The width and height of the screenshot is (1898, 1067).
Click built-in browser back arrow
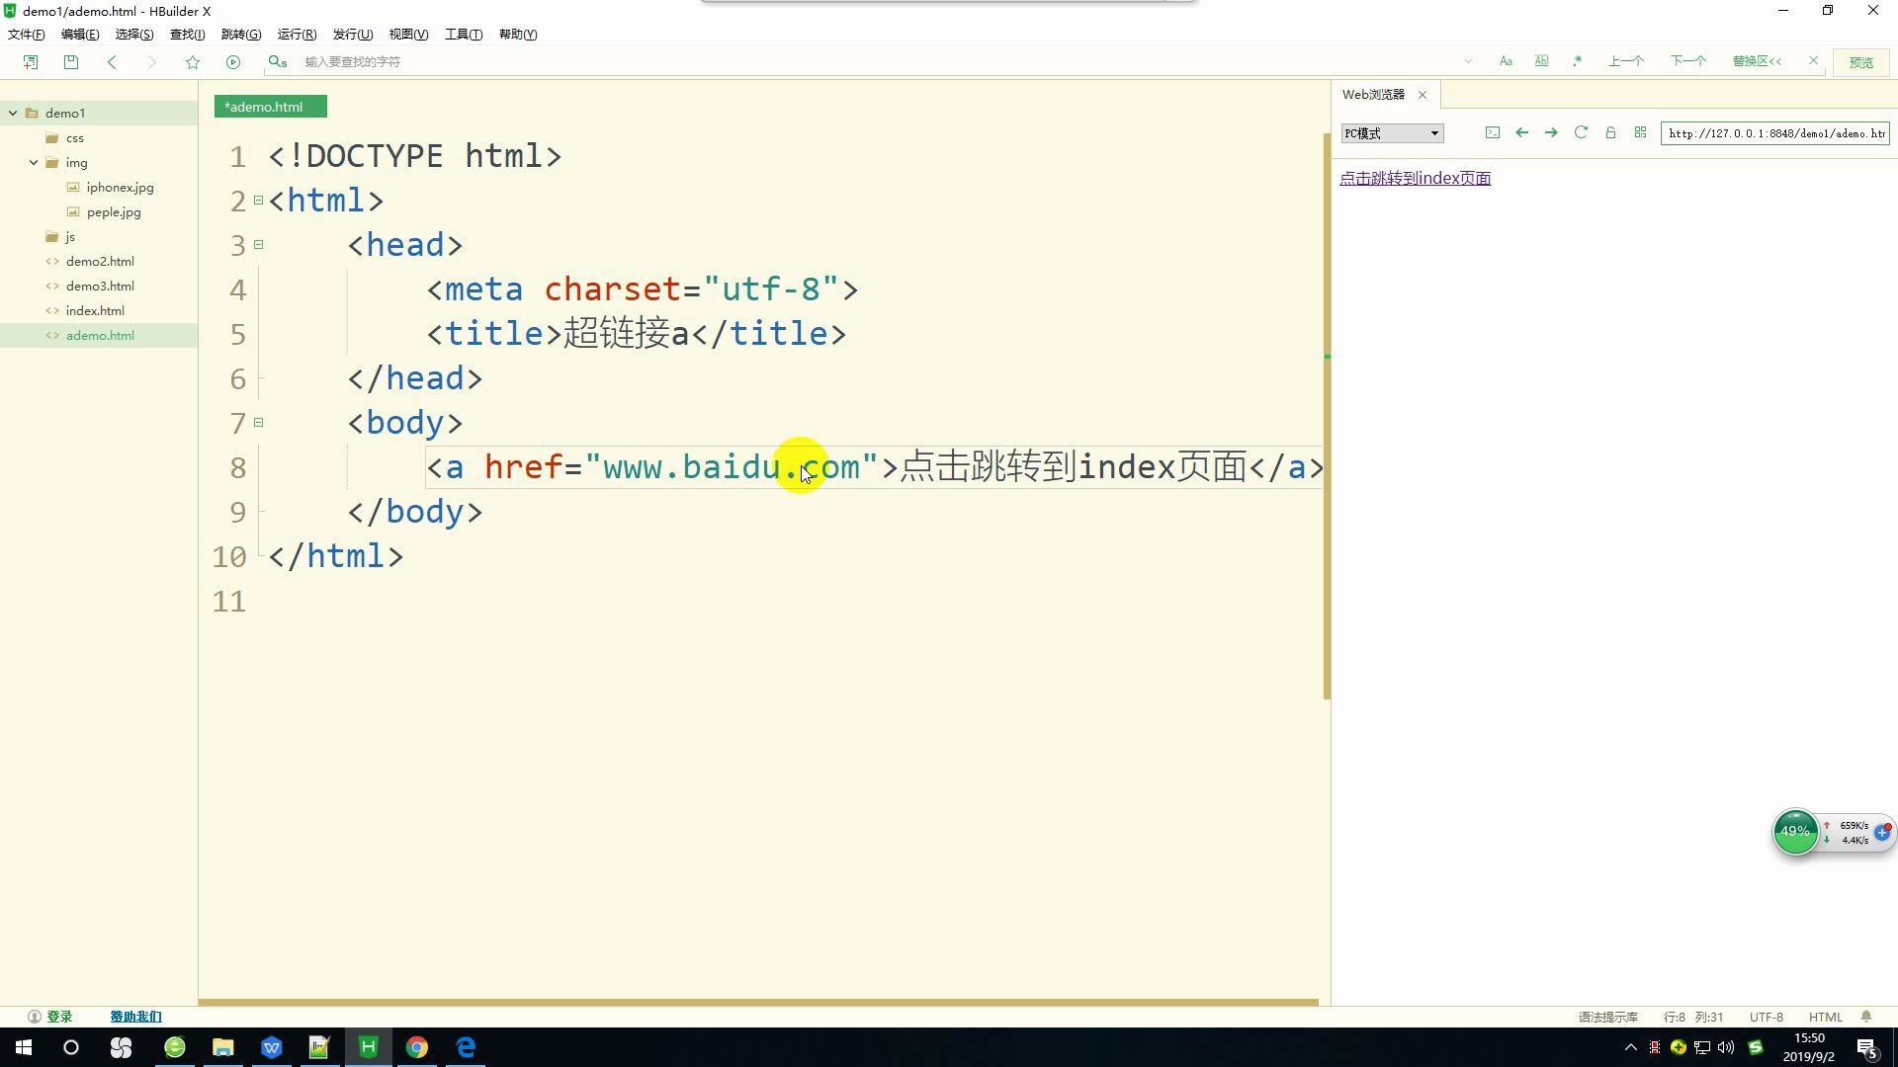pyautogui.click(x=1522, y=132)
